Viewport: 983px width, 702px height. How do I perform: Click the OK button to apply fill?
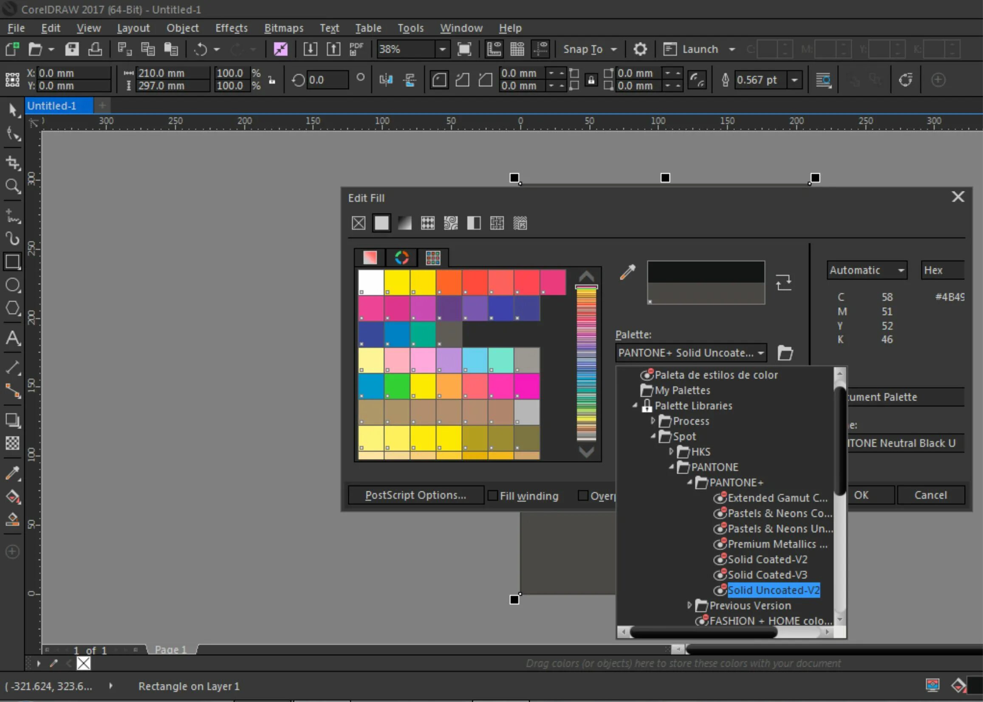862,495
